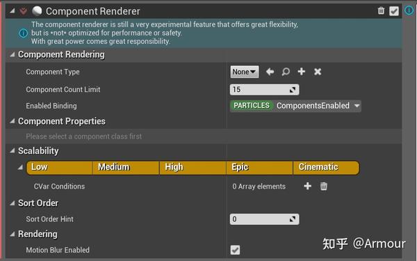Use selected asset arrow for Component Type

[270, 72]
